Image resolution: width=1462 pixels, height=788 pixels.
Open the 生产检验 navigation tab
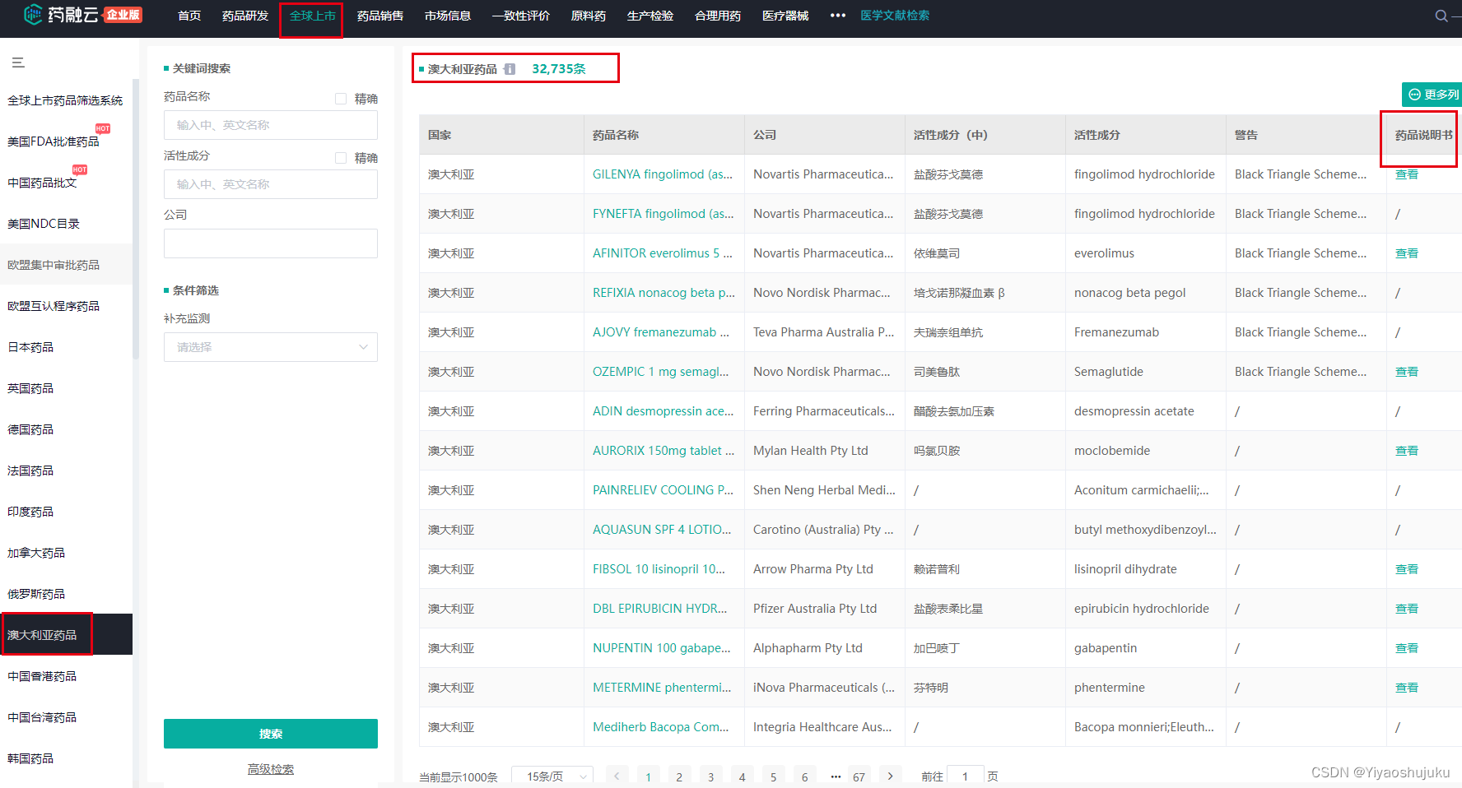tap(650, 16)
